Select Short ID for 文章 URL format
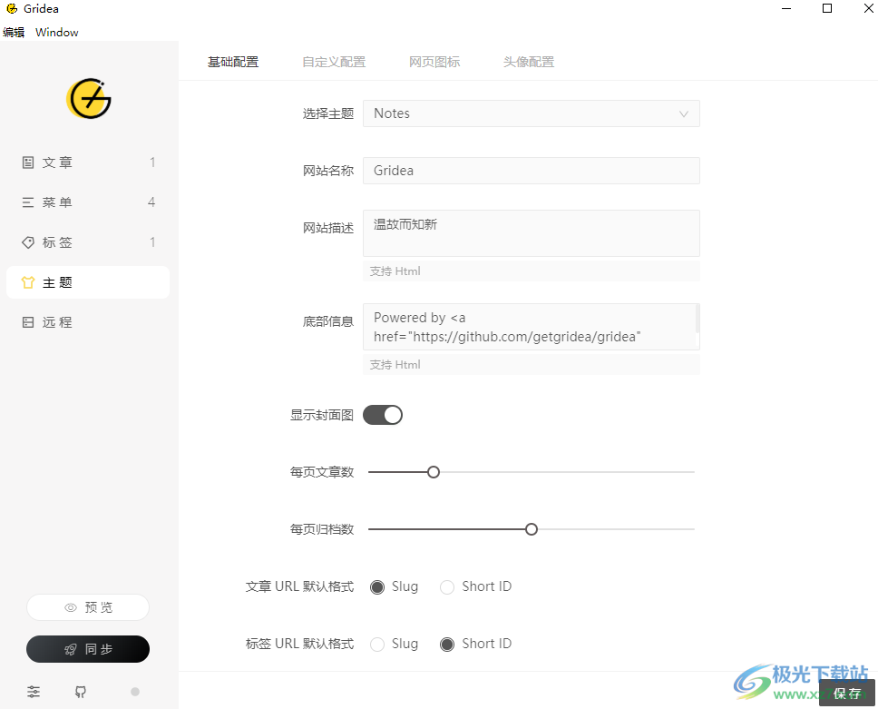This screenshot has height=709, width=878. [x=447, y=586]
